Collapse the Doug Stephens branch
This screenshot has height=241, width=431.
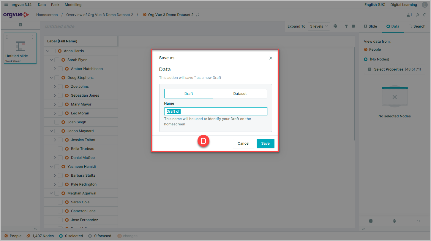[x=51, y=78]
